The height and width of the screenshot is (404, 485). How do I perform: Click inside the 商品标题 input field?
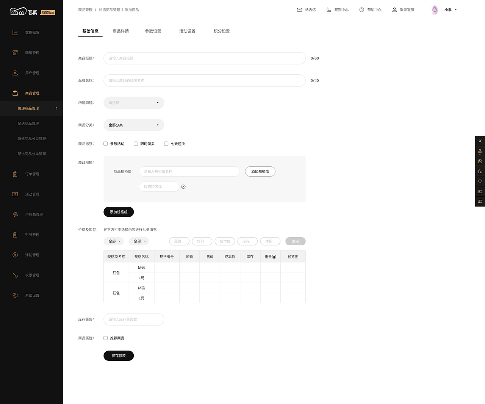[204, 58]
